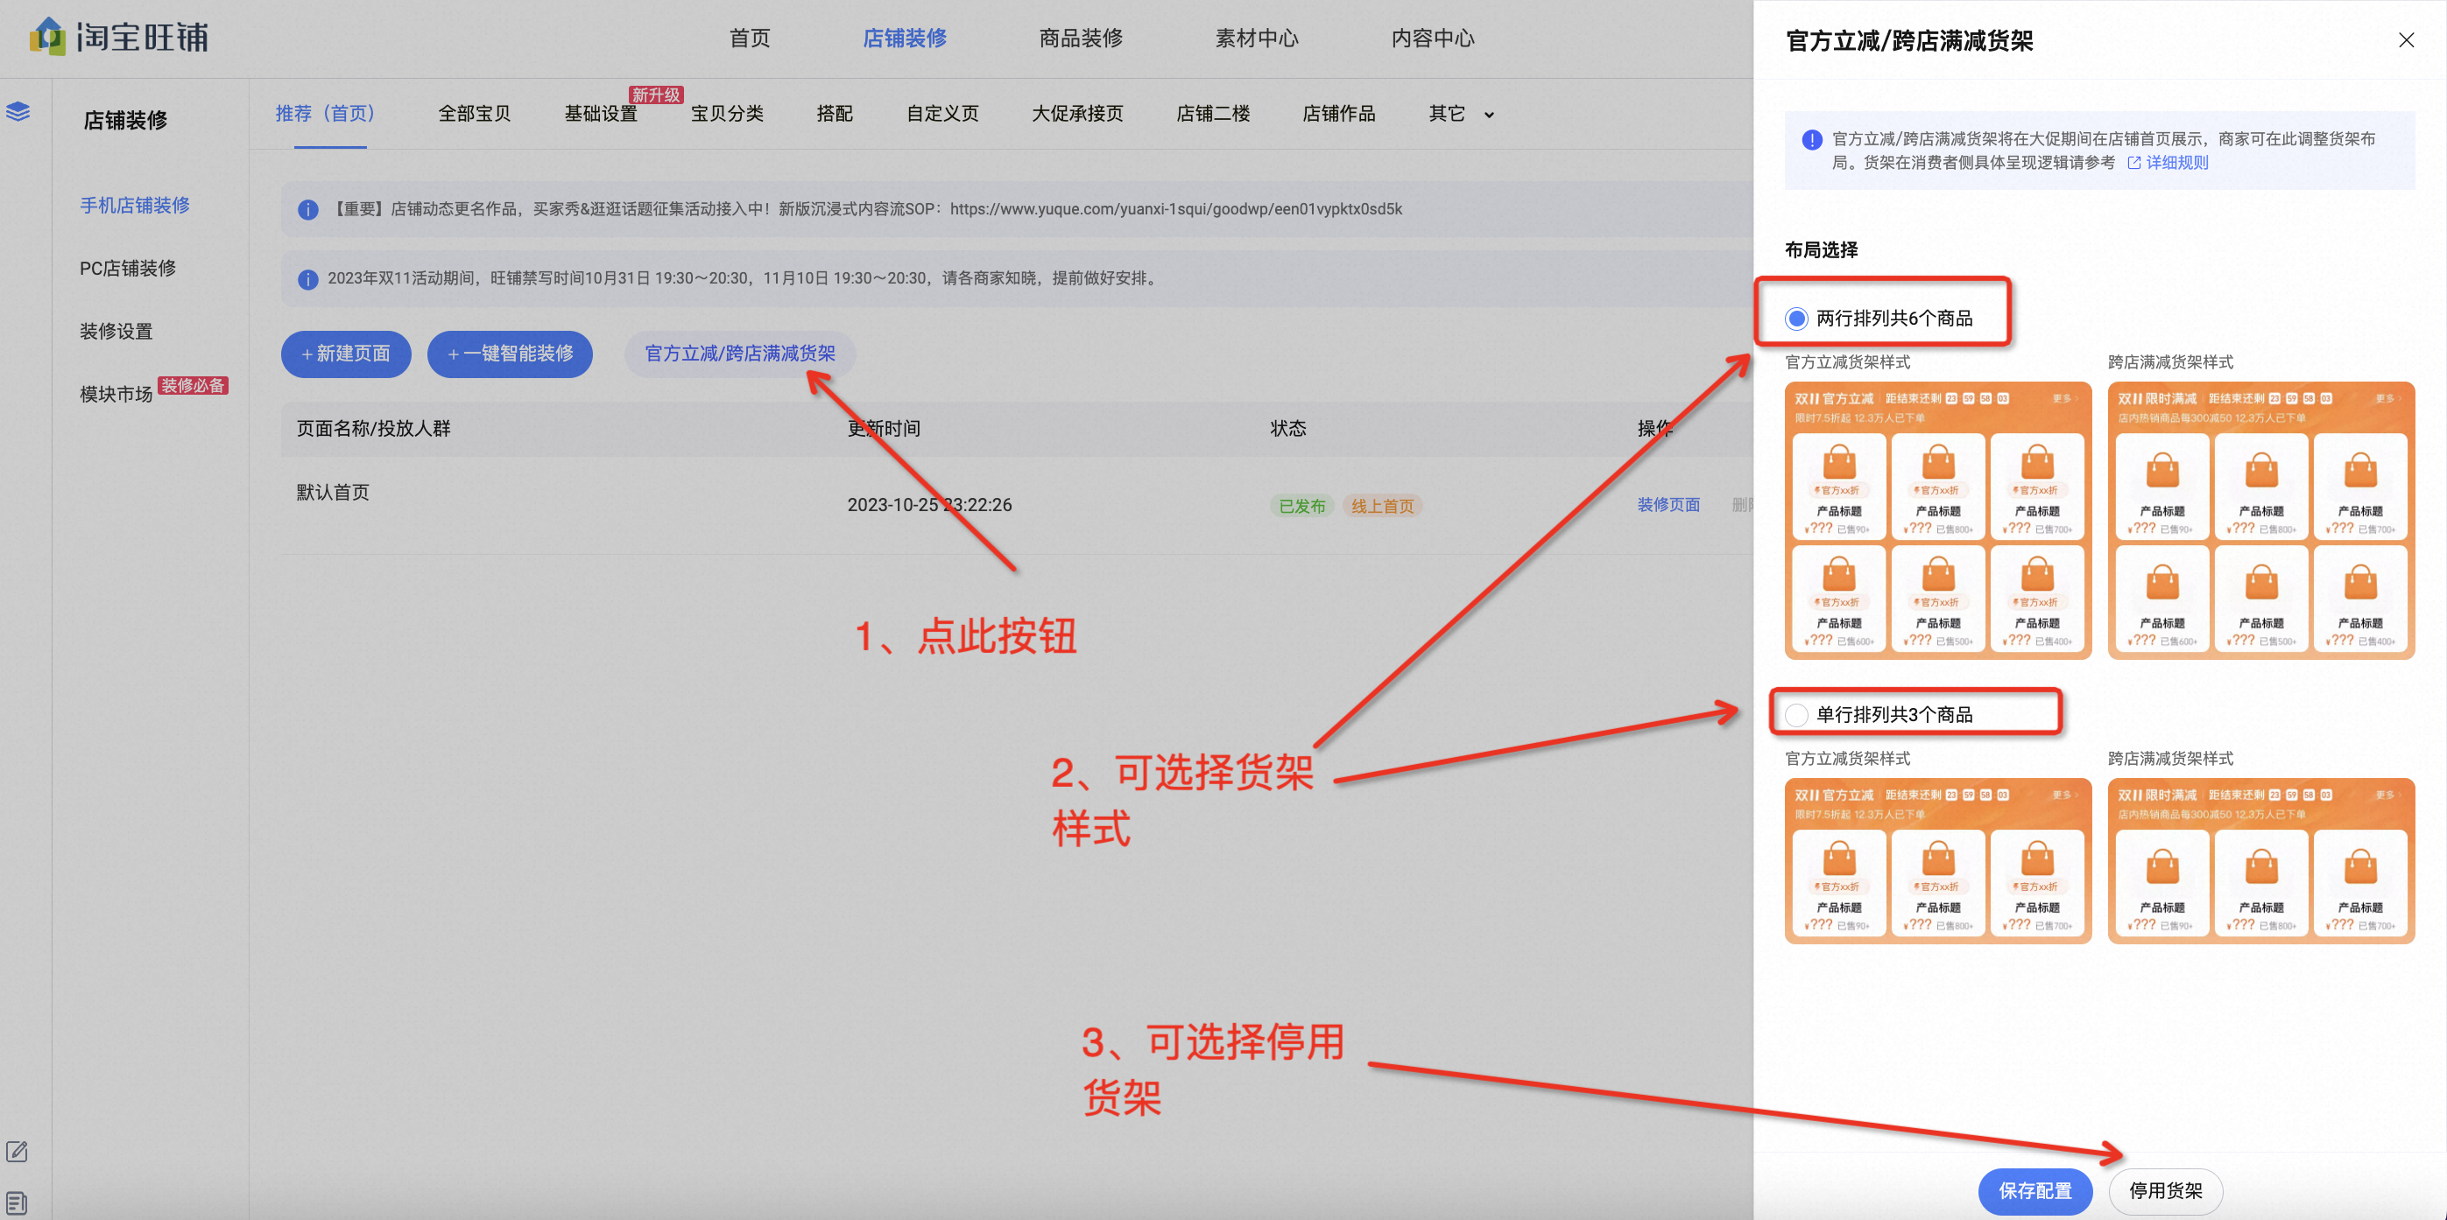The image size is (2447, 1220).
Task: Switch to 宝贝分类 tab
Action: click(x=727, y=114)
